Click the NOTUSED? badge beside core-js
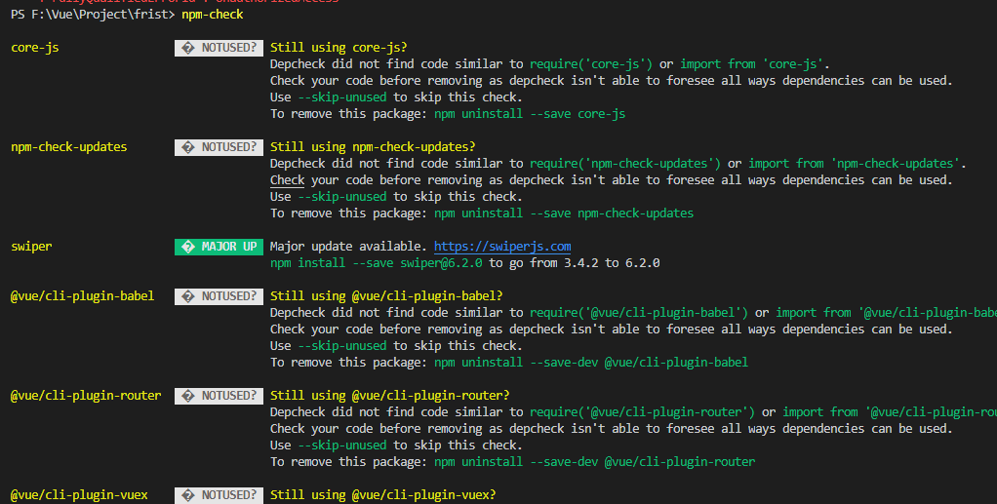The width and height of the screenshot is (997, 504). (219, 48)
